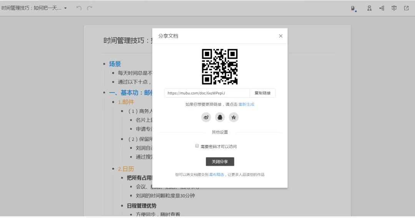Open the avatar icon with blue dot
This screenshot has height=218, width=415.
(x=354, y=8)
